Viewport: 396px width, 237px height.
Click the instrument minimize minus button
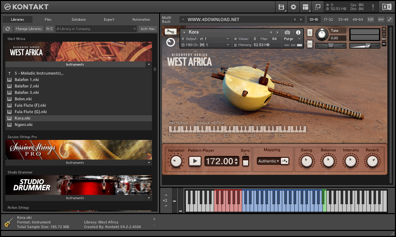[384, 34]
